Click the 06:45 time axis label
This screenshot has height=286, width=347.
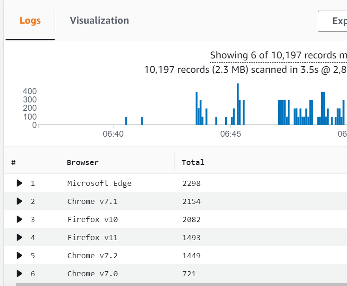pyautogui.click(x=231, y=134)
